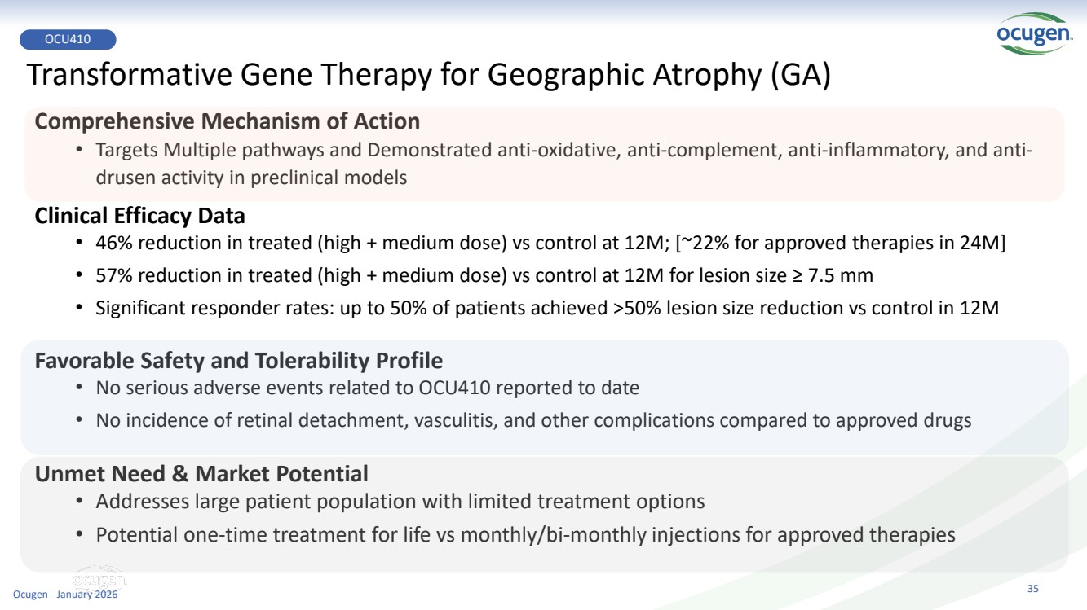The height and width of the screenshot is (610, 1087).
Task: Click the Clinical Efficacy Data heading
Action: click(139, 216)
